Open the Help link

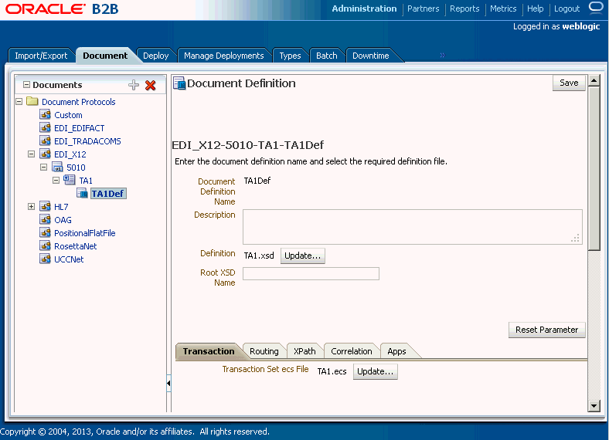click(x=536, y=8)
